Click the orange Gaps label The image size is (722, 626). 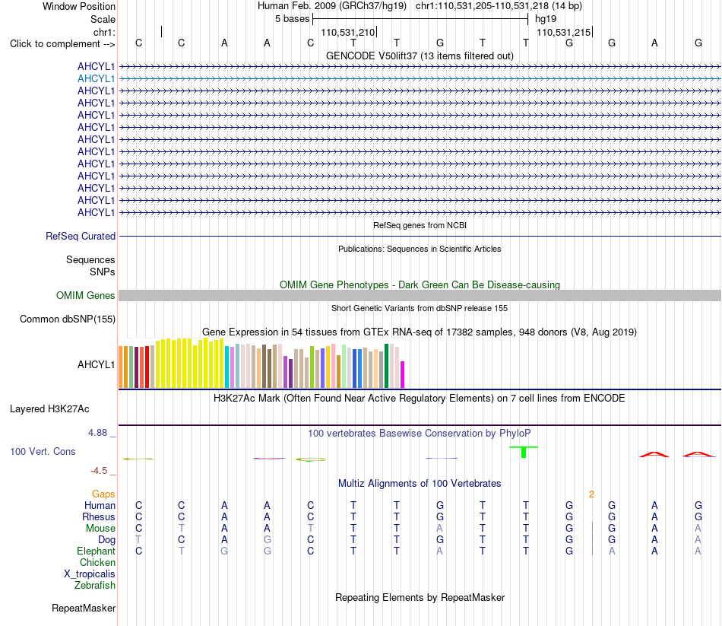(x=103, y=494)
